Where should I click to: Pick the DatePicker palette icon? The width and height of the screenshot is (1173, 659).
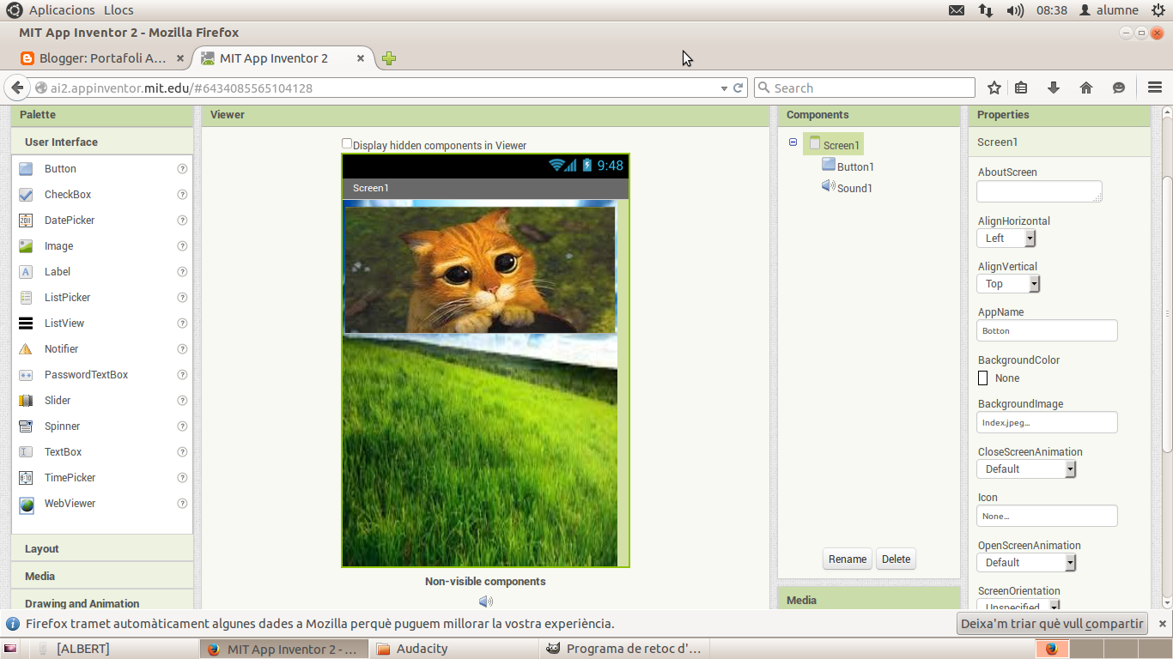[x=26, y=221]
